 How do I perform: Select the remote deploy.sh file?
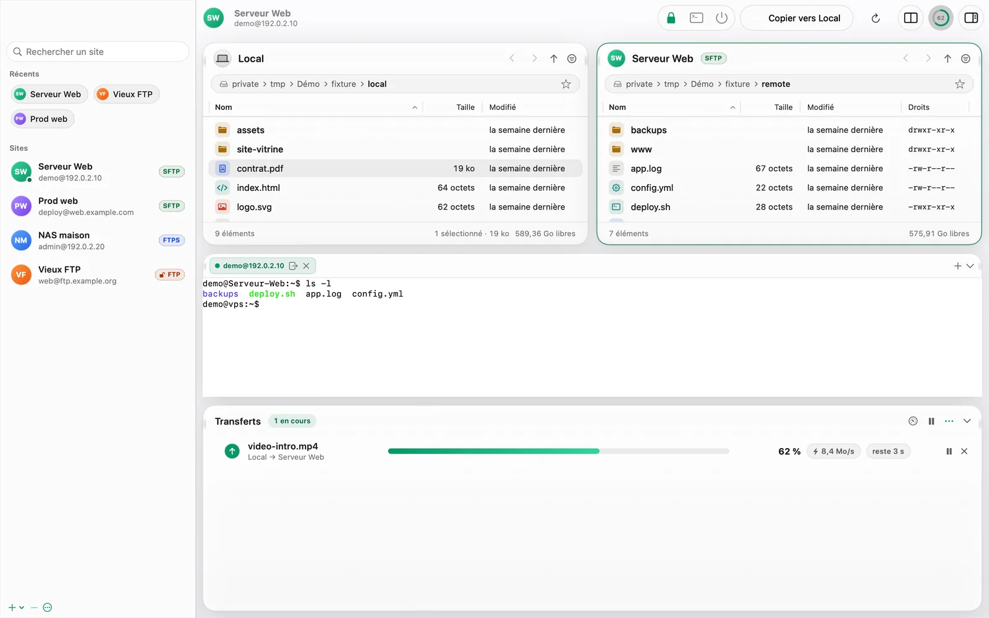coord(789,207)
